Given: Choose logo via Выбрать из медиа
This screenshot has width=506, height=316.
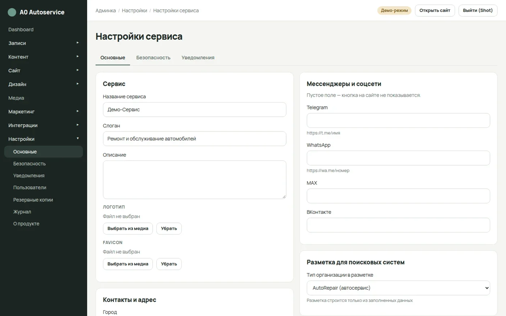Looking at the screenshot, I should click(128, 229).
